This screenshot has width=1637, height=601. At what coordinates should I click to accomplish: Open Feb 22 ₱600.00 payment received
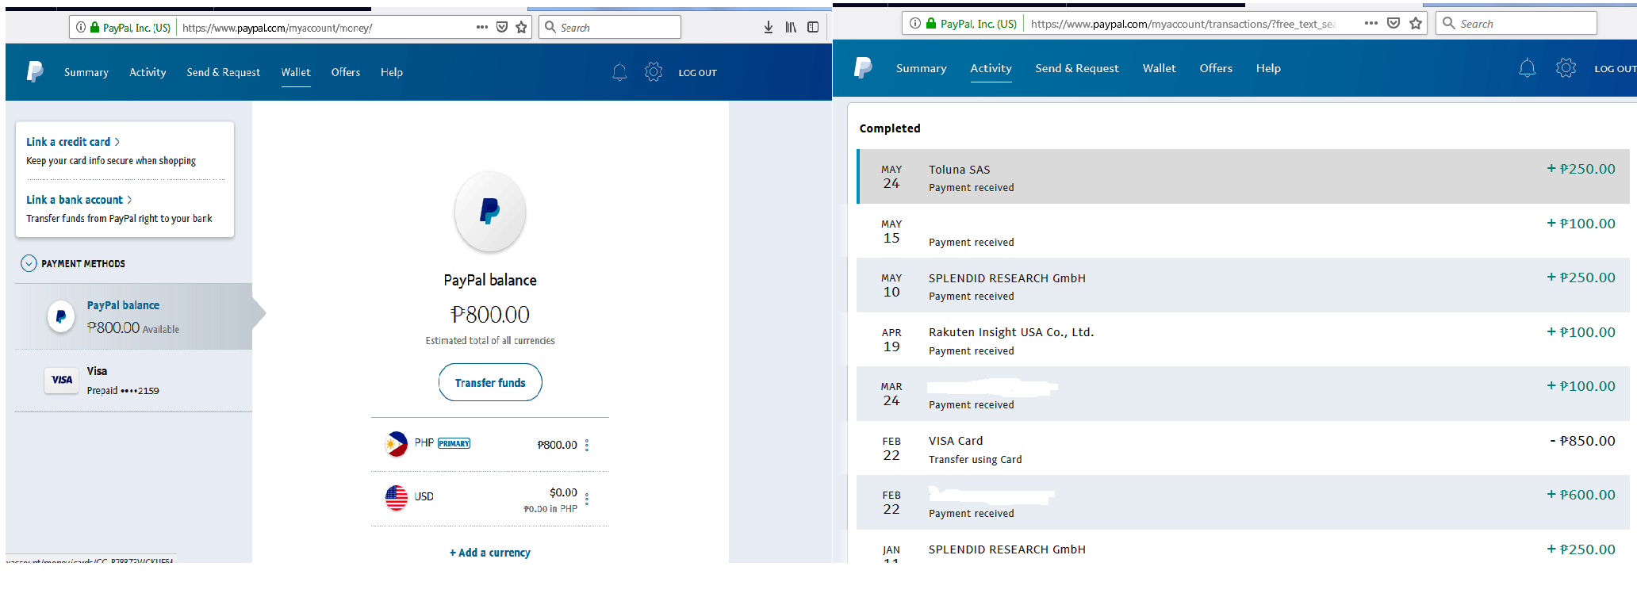tap(1244, 502)
